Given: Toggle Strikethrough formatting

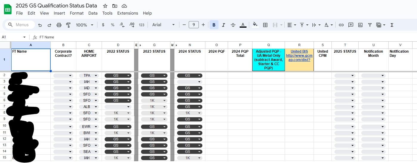Looking at the screenshot, I should point(233,25).
